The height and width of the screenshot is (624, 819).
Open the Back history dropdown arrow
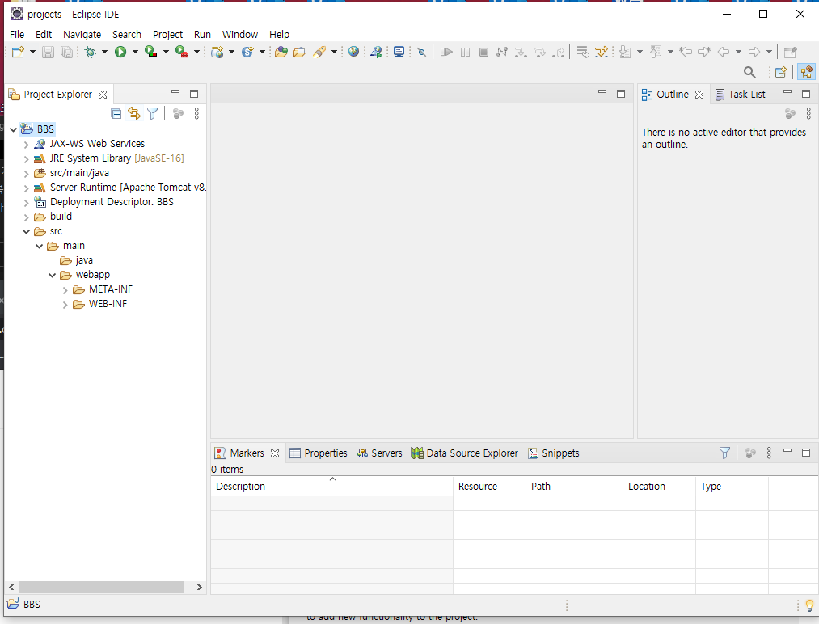738,52
